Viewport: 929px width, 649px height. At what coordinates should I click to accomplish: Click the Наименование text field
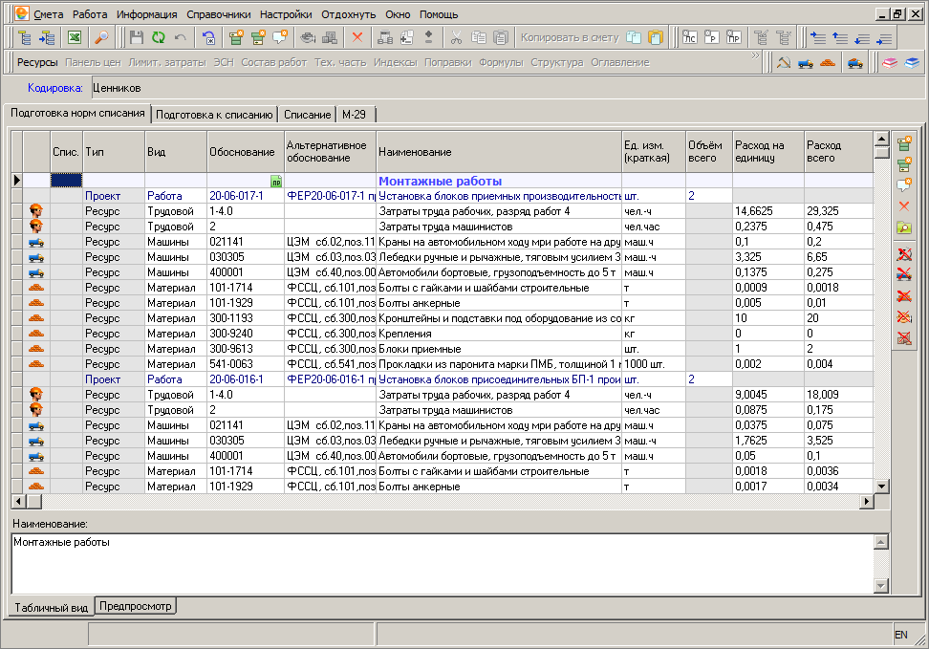(440, 562)
